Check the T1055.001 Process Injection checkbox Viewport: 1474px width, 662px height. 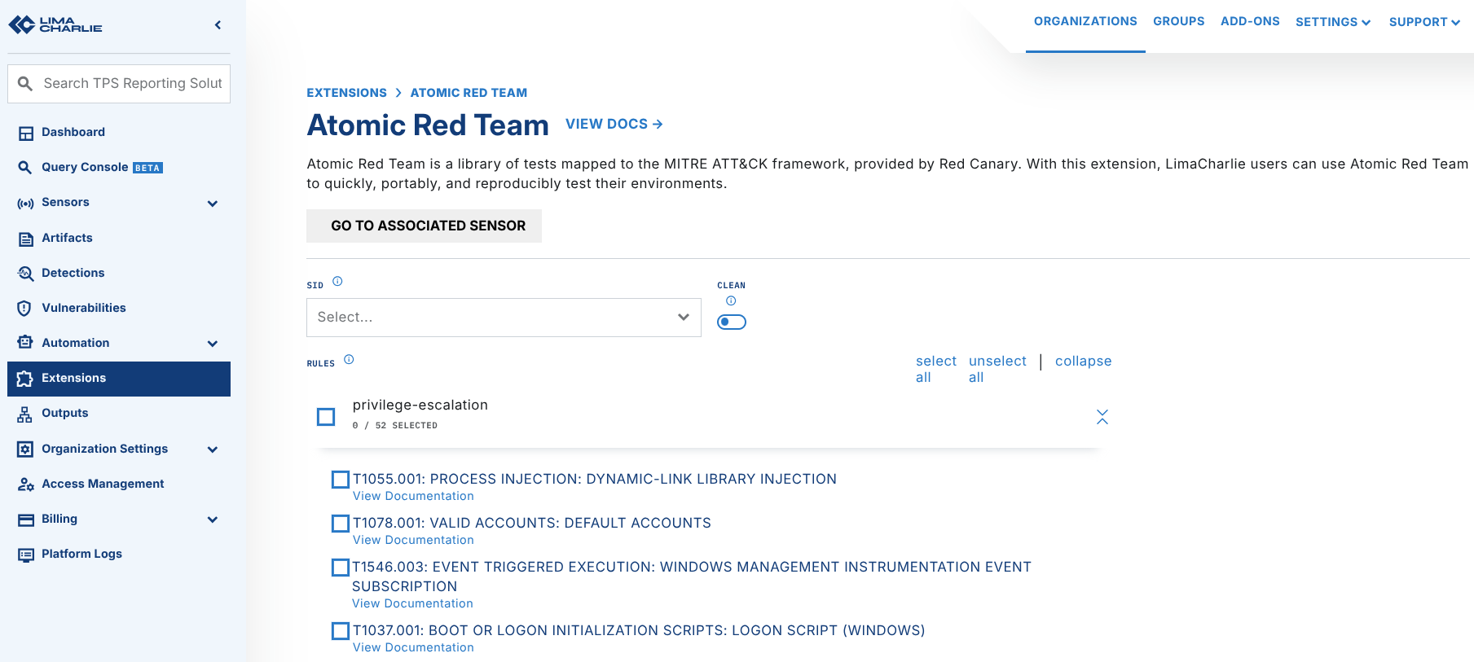pyautogui.click(x=341, y=480)
